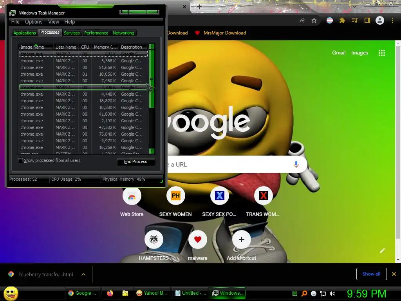Sort processes by CPU column
The width and height of the screenshot is (401, 301).
[85, 47]
